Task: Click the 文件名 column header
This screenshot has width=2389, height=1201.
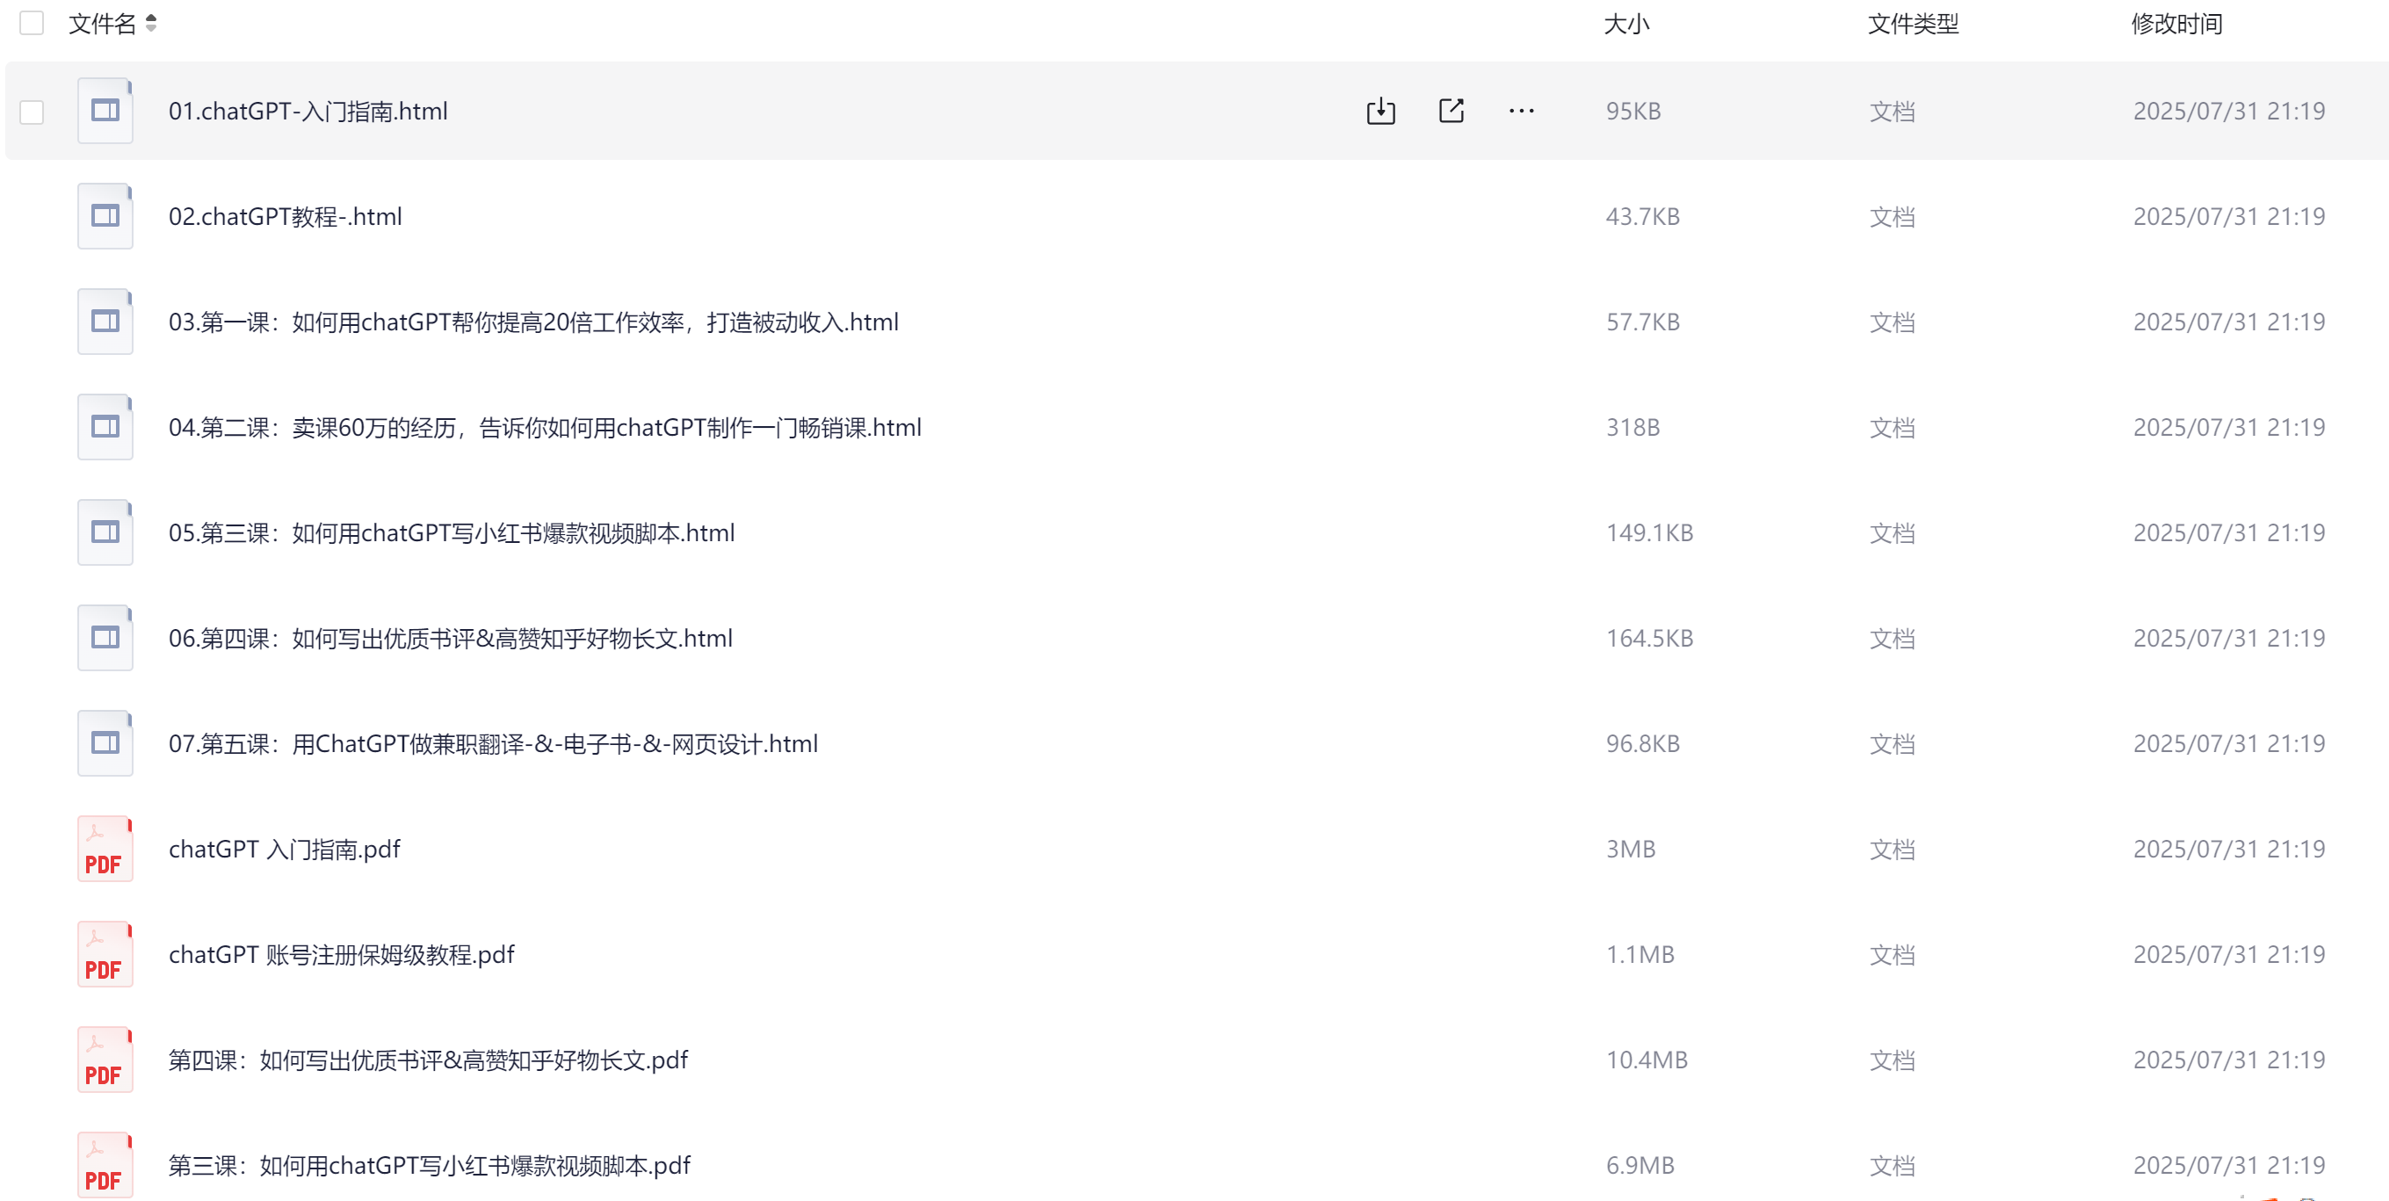Action: pyautogui.click(x=102, y=24)
